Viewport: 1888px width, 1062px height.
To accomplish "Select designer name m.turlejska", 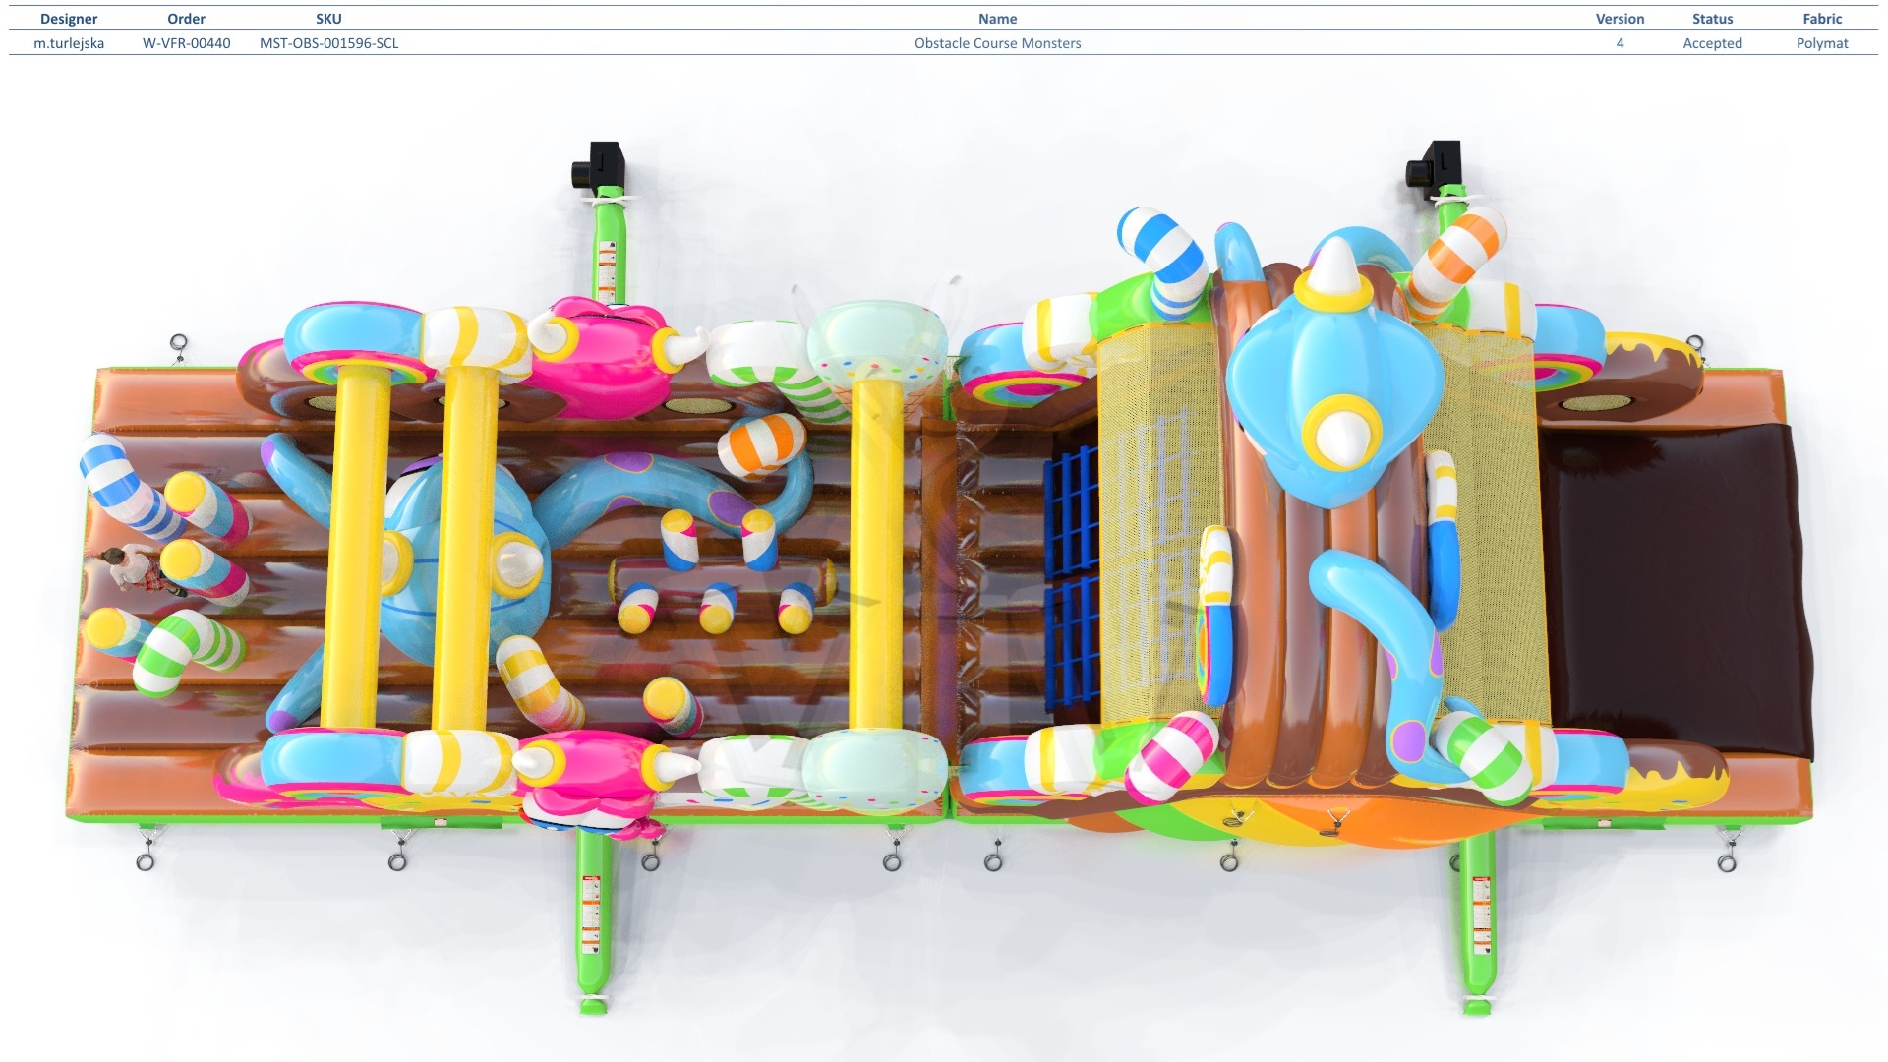I will (x=69, y=43).
